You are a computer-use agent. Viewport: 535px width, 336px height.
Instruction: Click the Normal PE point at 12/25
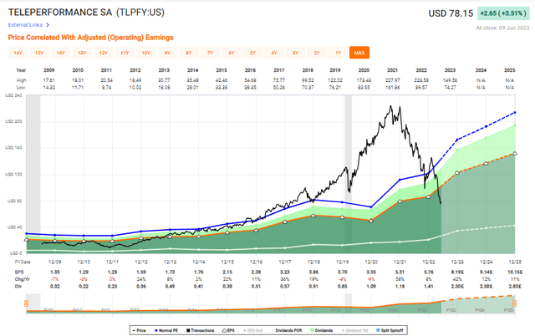pyautogui.click(x=515, y=113)
